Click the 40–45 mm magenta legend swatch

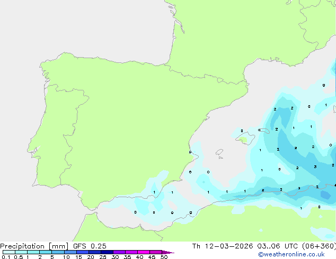[x=144, y=252]
